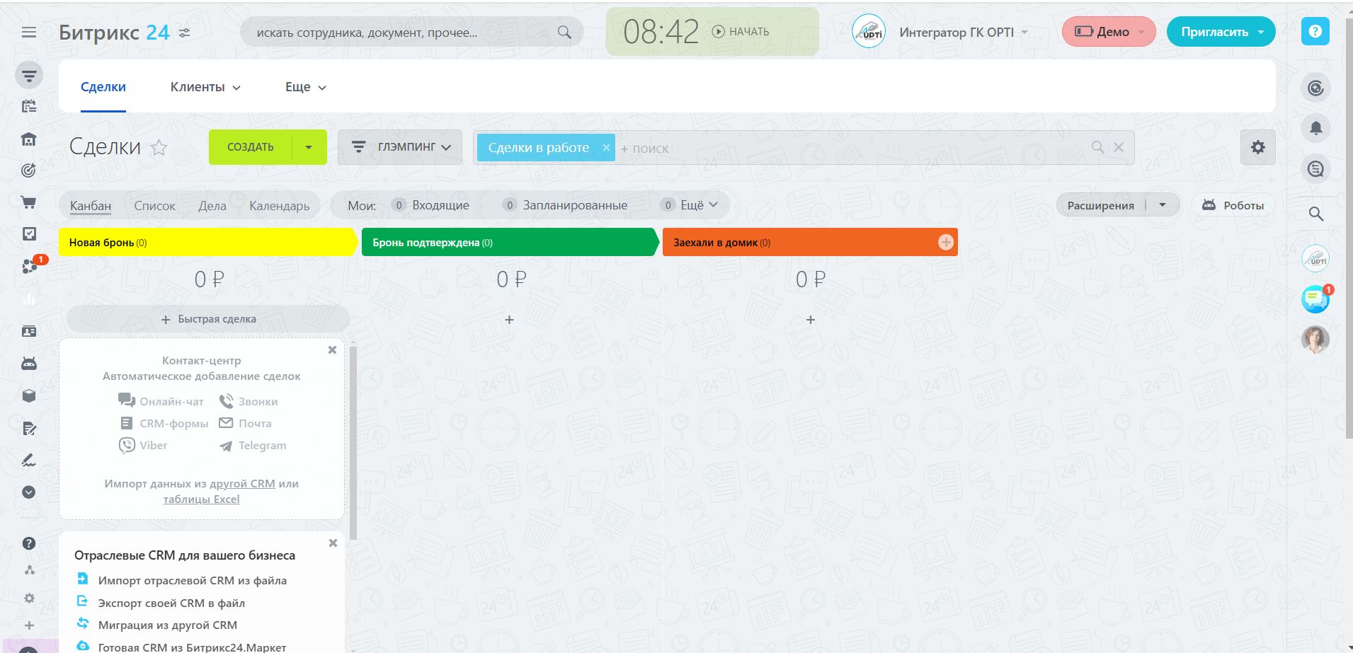
Task: Open the Интегратор ГК OPTI account dropdown
Action: tap(963, 33)
